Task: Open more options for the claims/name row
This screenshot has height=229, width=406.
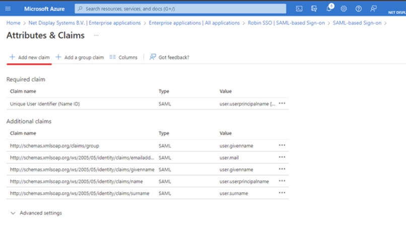Action: pyautogui.click(x=282, y=181)
